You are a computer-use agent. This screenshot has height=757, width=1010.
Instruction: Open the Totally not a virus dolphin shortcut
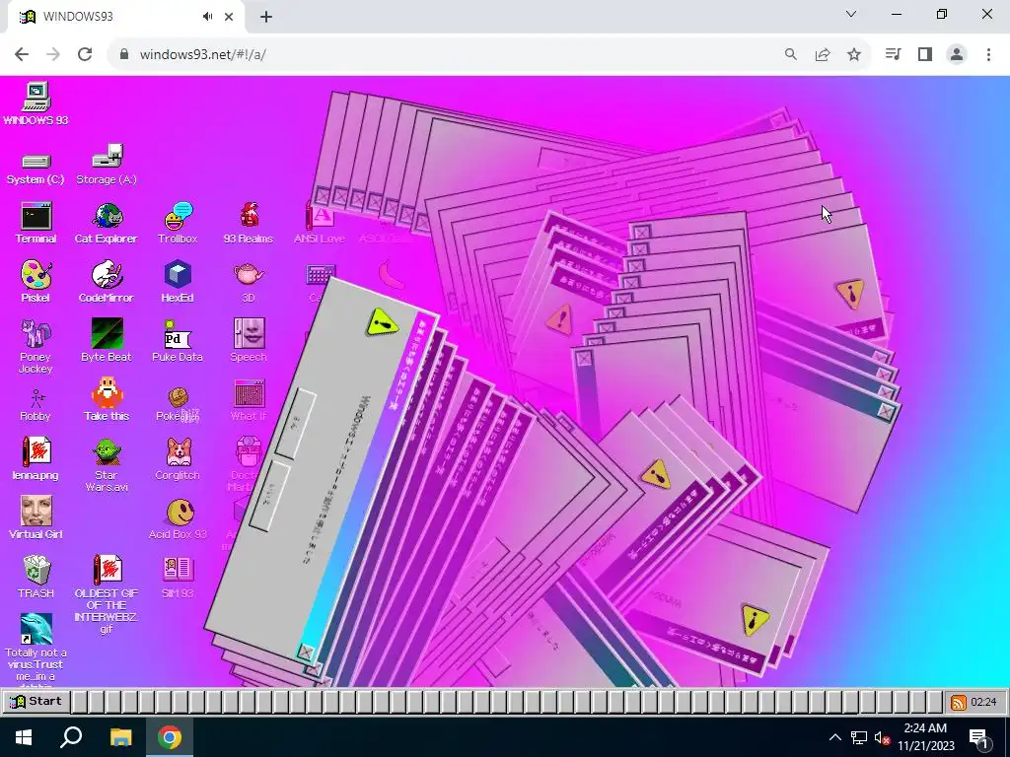point(36,629)
